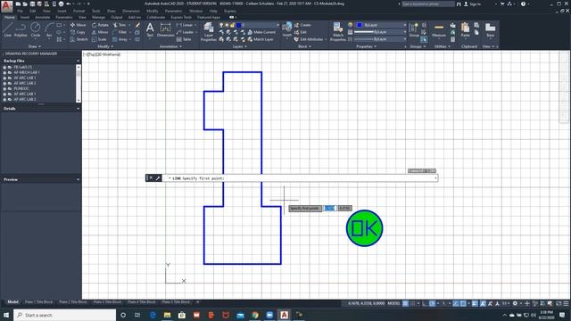
Task: Open the Dimension menu
Action: pyautogui.click(x=131, y=11)
